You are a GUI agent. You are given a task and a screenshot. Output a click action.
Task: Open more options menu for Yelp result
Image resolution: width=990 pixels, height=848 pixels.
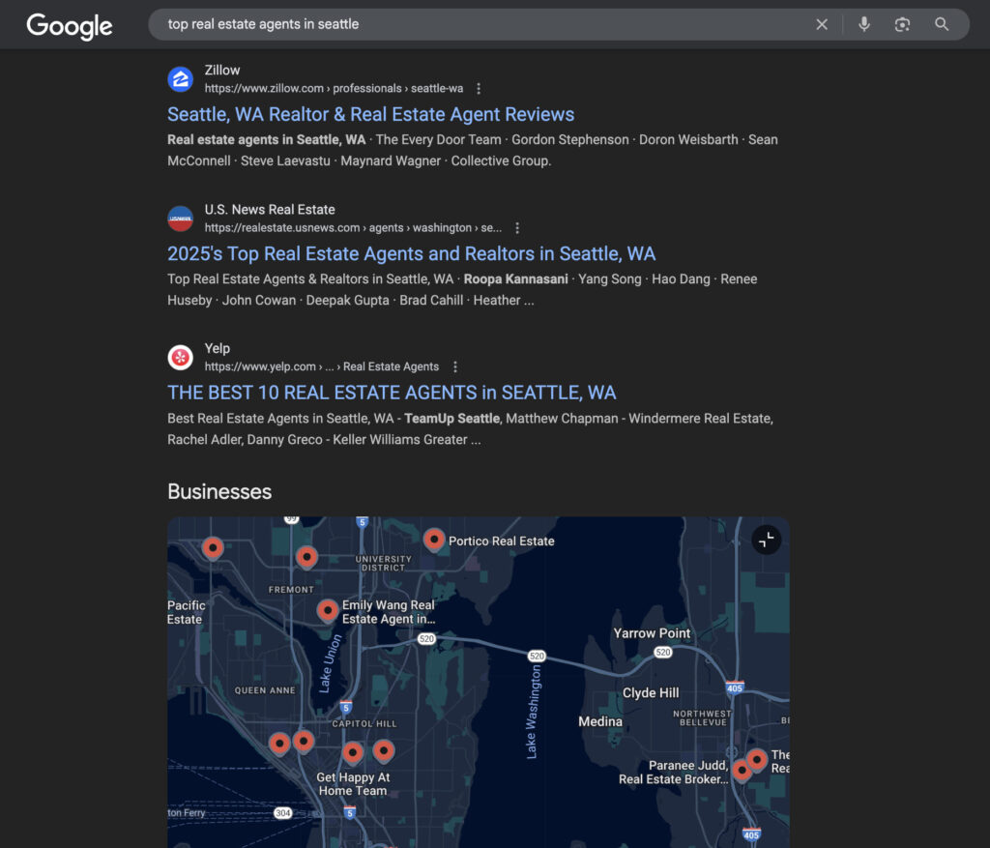[455, 366]
